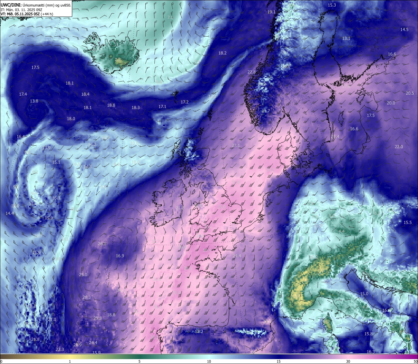Viewport: 418px width, 364px height.
Task: Select the 4.4 value over central Europe
Action: click(341, 231)
